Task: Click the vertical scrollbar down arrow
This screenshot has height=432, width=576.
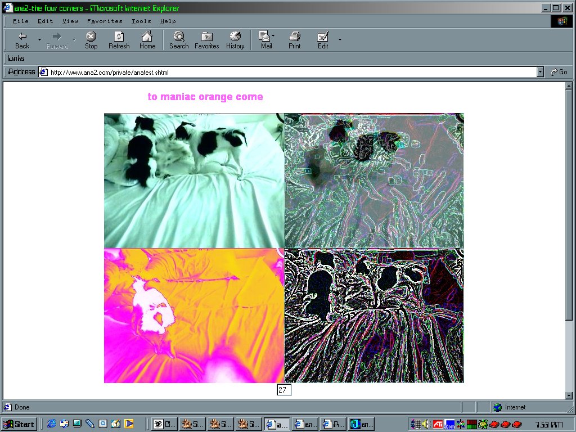Action: (569, 395)
